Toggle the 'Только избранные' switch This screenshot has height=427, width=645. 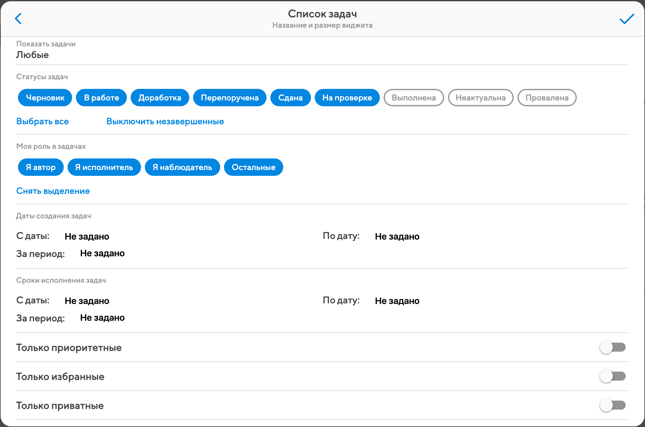[612, 376]
